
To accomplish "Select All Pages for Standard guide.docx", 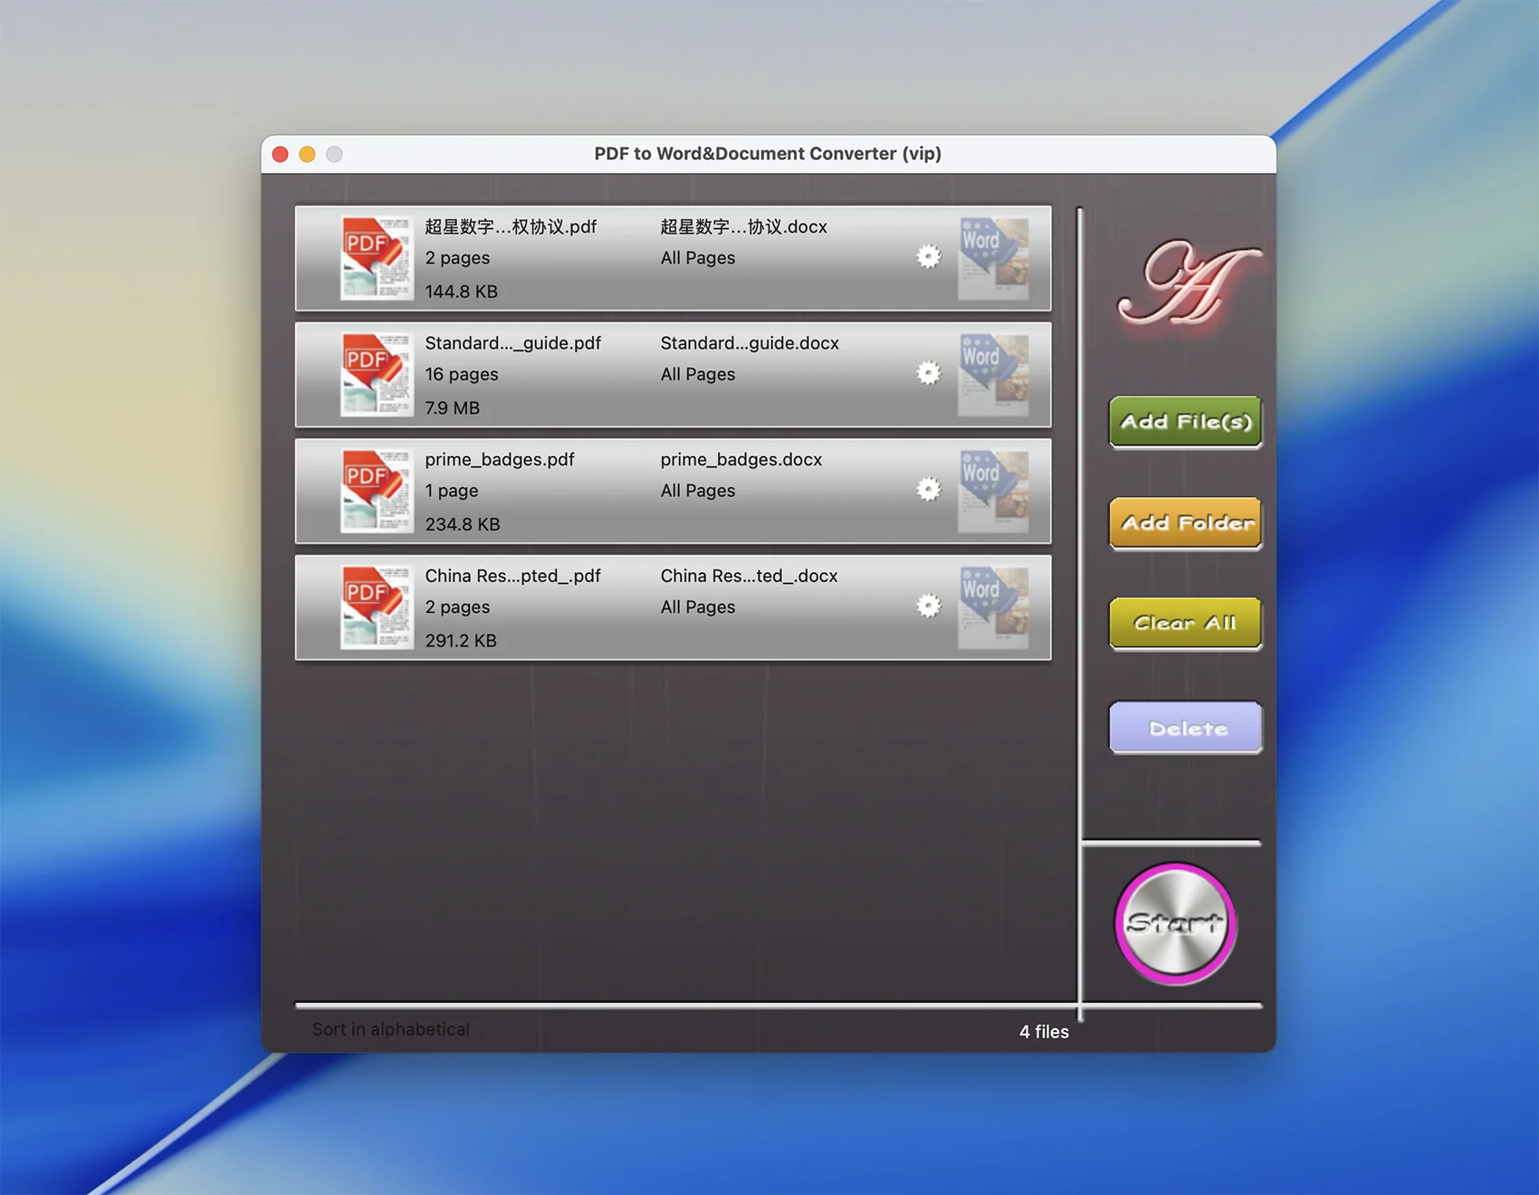I will click(697, 375).
